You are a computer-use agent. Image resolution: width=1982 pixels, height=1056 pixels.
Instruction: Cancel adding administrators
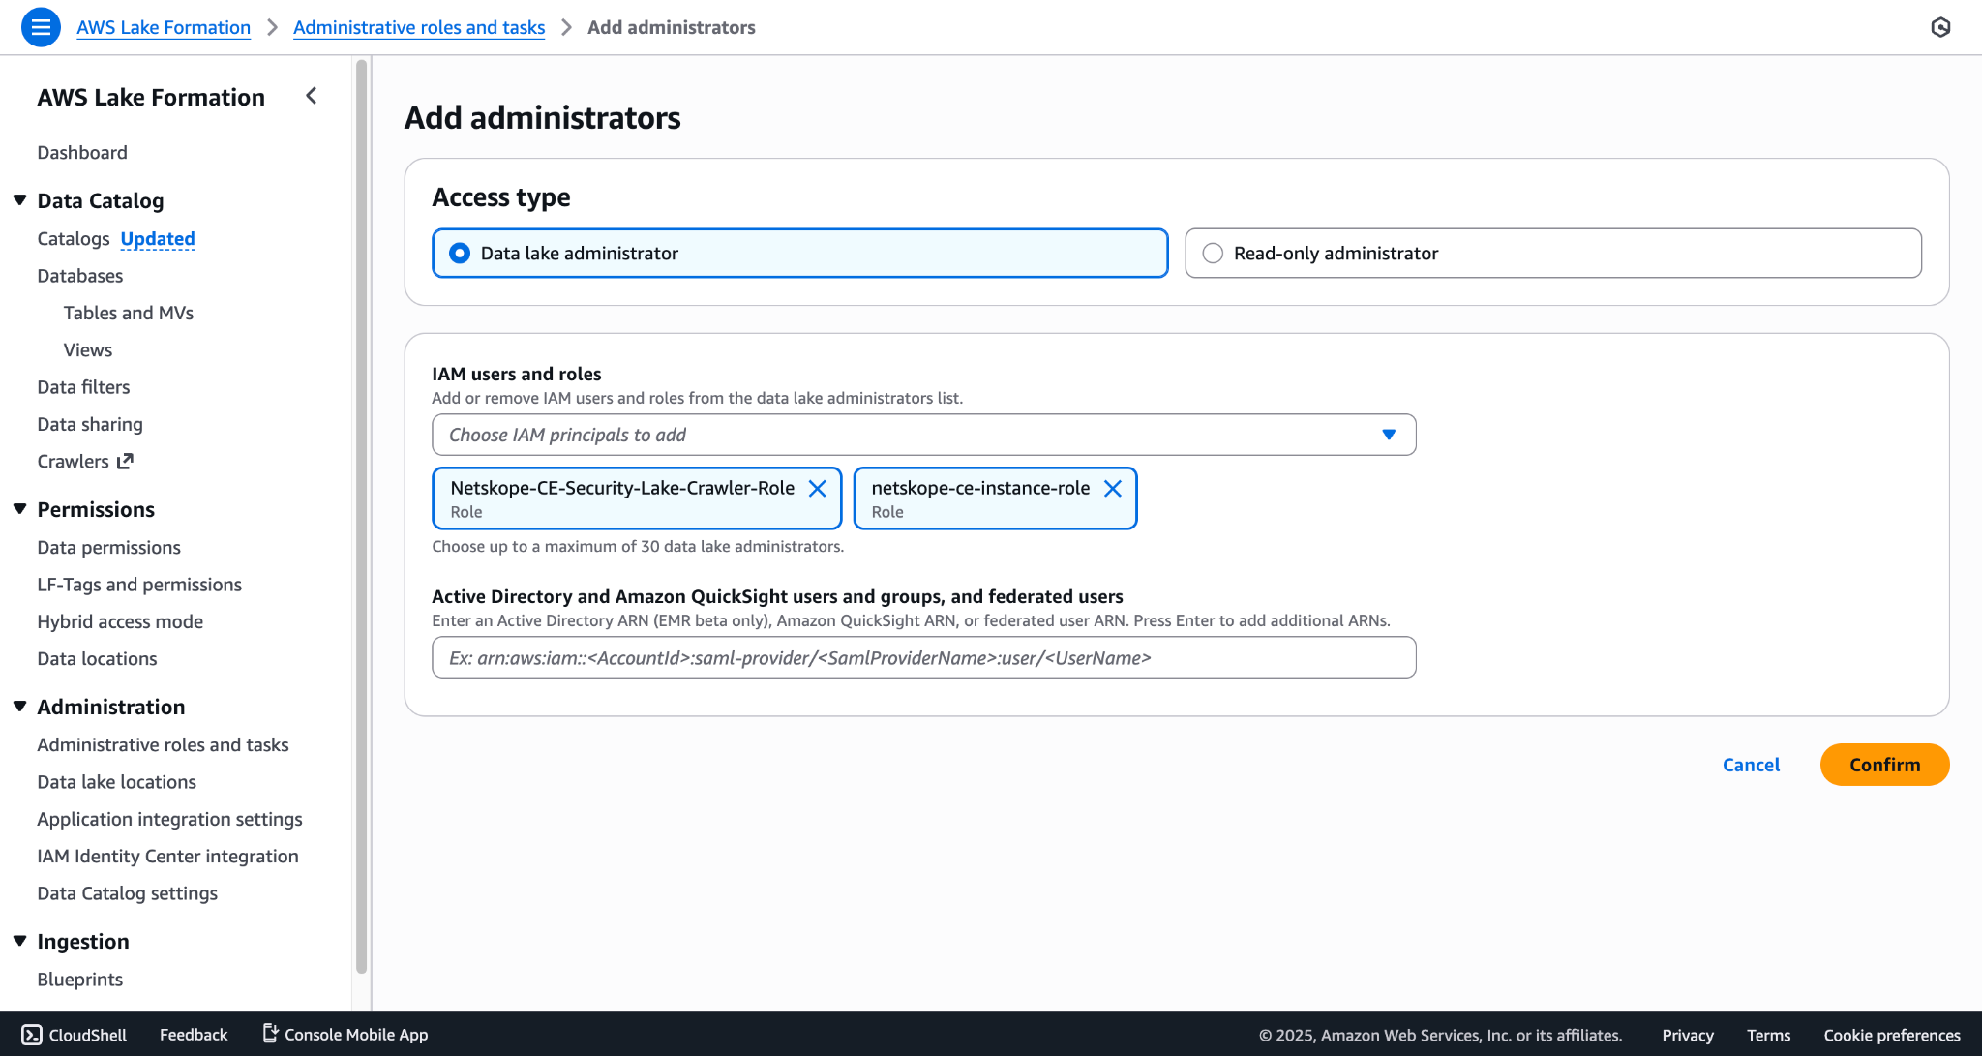click(x=1751, y=765)
